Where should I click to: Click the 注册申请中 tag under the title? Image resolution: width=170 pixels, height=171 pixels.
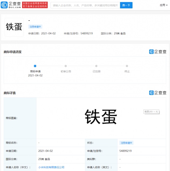(x=35, y=27)
